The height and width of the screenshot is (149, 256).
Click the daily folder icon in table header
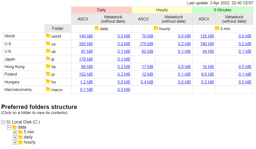pyautogui.click(x=97, y=28)
